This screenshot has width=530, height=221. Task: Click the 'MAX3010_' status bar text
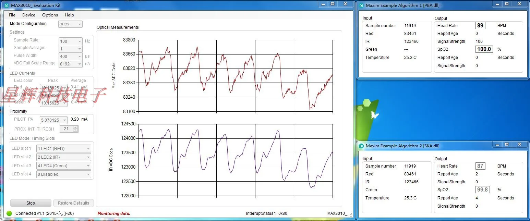click(x=337, y=213)
